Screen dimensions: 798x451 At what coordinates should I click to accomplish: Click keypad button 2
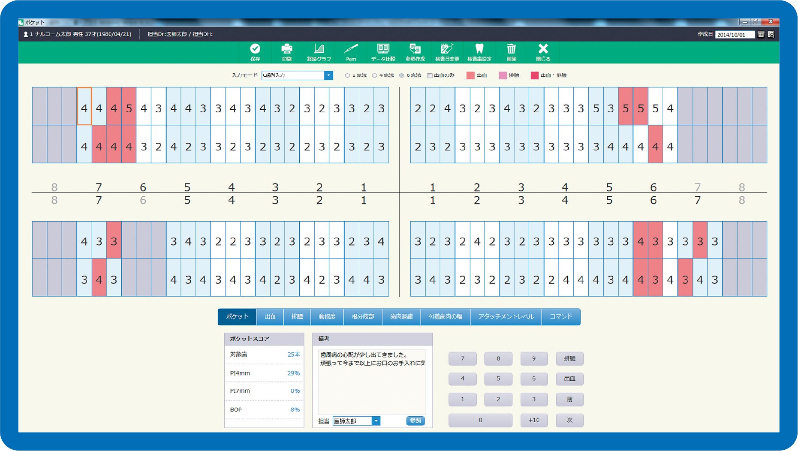(x=498, y=400)
